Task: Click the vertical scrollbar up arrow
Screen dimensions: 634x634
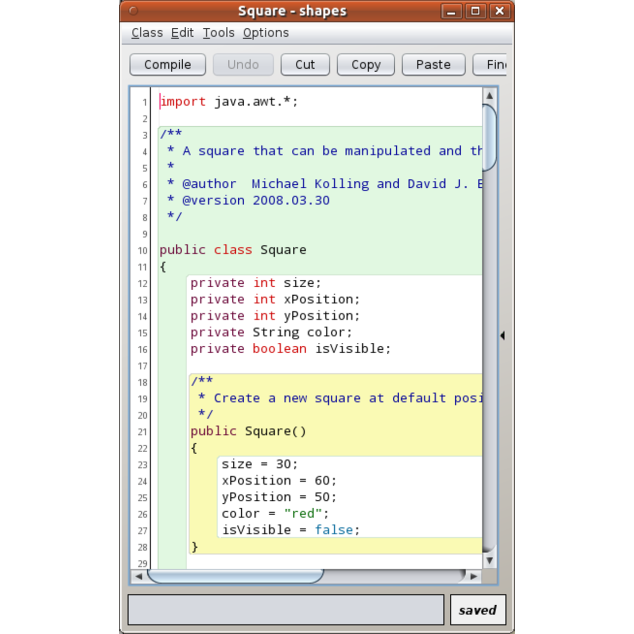Action: (489, 96)
